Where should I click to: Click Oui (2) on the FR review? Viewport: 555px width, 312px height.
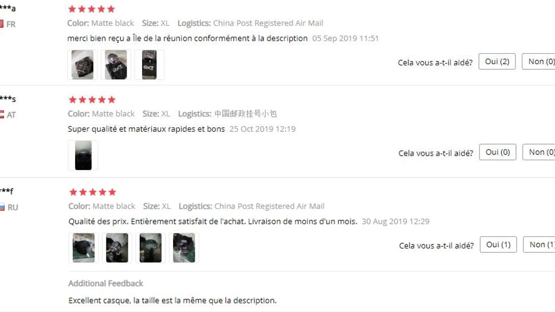click(x=497, y=62)
